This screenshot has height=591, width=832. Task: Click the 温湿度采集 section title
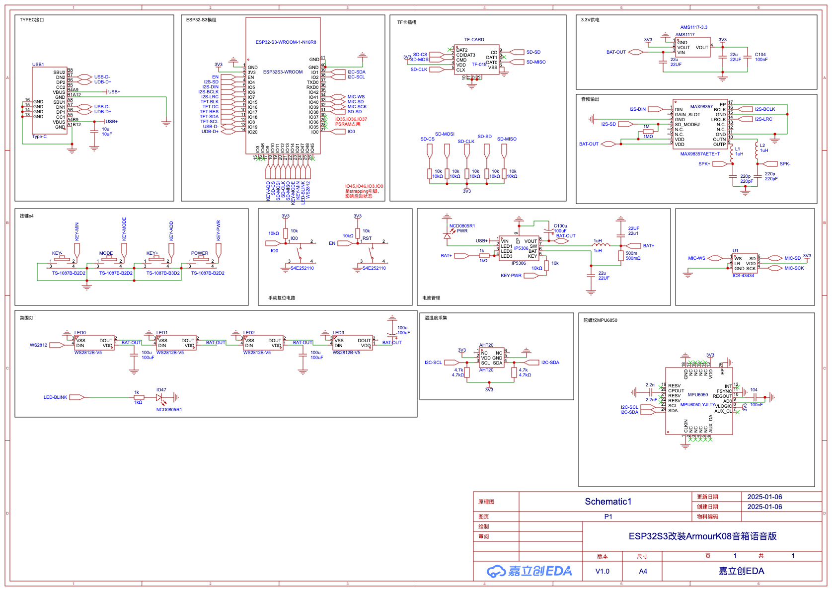point(436,318)
